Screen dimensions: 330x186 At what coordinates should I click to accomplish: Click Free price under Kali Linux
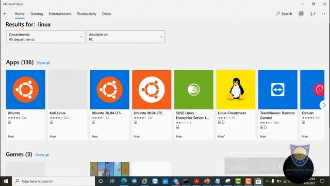53,136
